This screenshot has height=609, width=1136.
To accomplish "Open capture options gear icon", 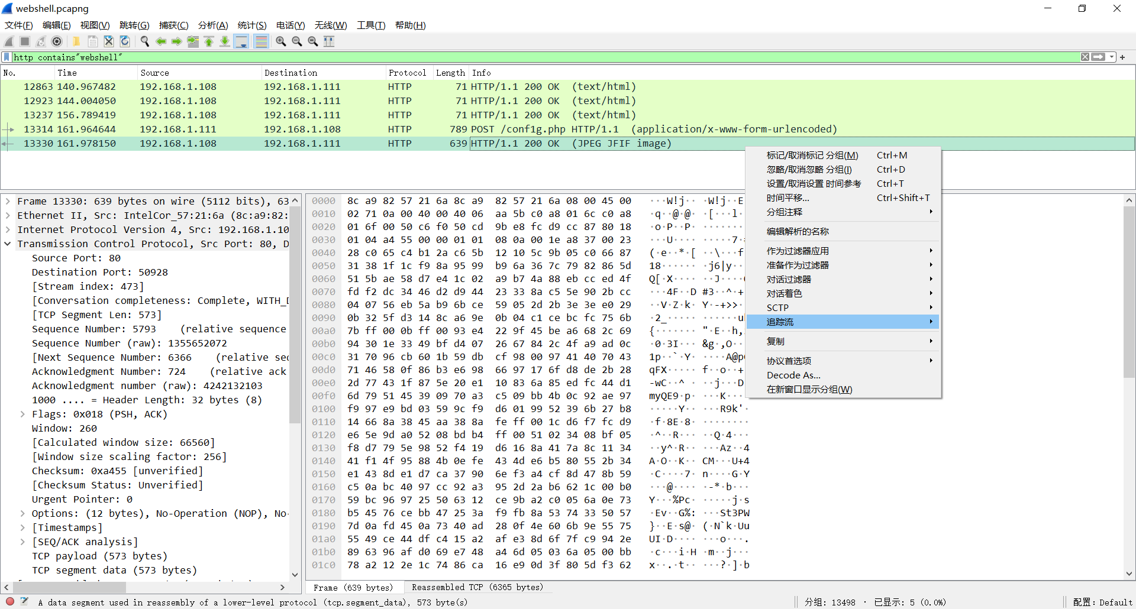I will pos(57,41).
